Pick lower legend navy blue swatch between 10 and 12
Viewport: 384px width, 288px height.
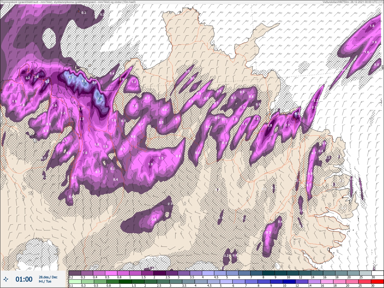click(289, 282)
